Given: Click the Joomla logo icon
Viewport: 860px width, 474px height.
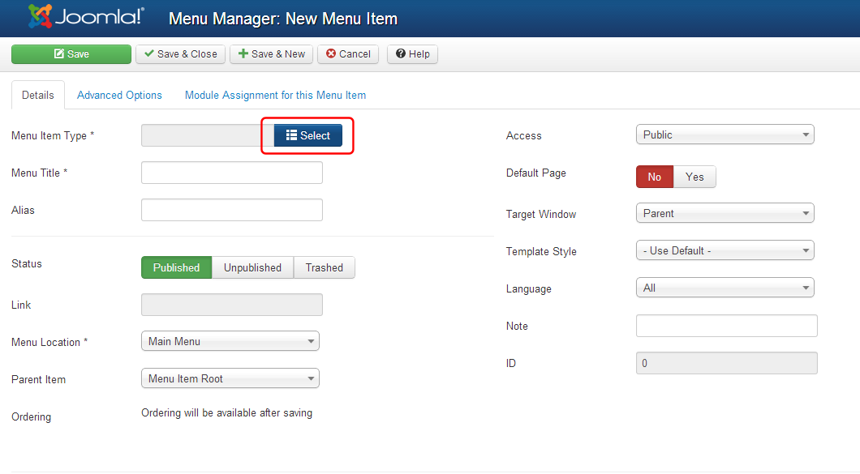Looking at the screenshot, I should coord(42,17).
